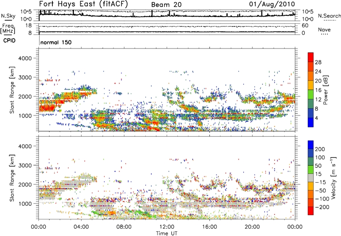The width and height of the screenshot is (341, 236).
Task: Click the velocity 'm s-1' colorbar label
Action: click(x=333, y=178)
